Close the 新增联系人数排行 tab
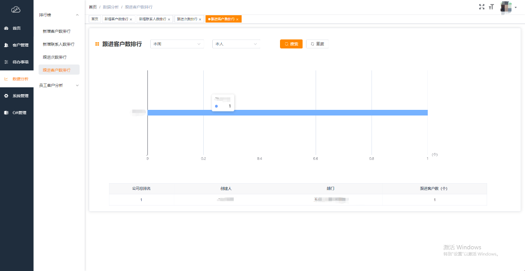 (x=169, y=19)
